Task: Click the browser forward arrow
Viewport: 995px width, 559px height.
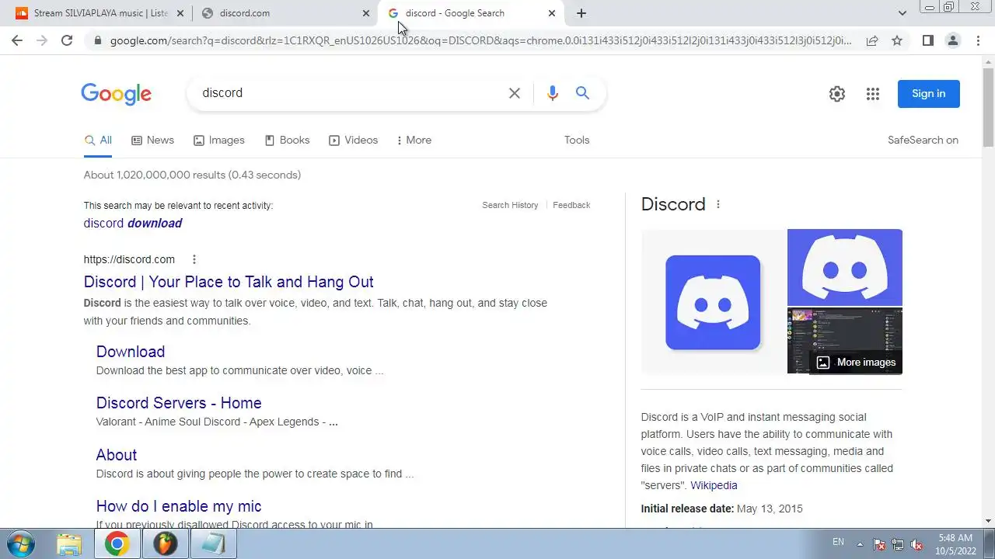Action: 42,40
